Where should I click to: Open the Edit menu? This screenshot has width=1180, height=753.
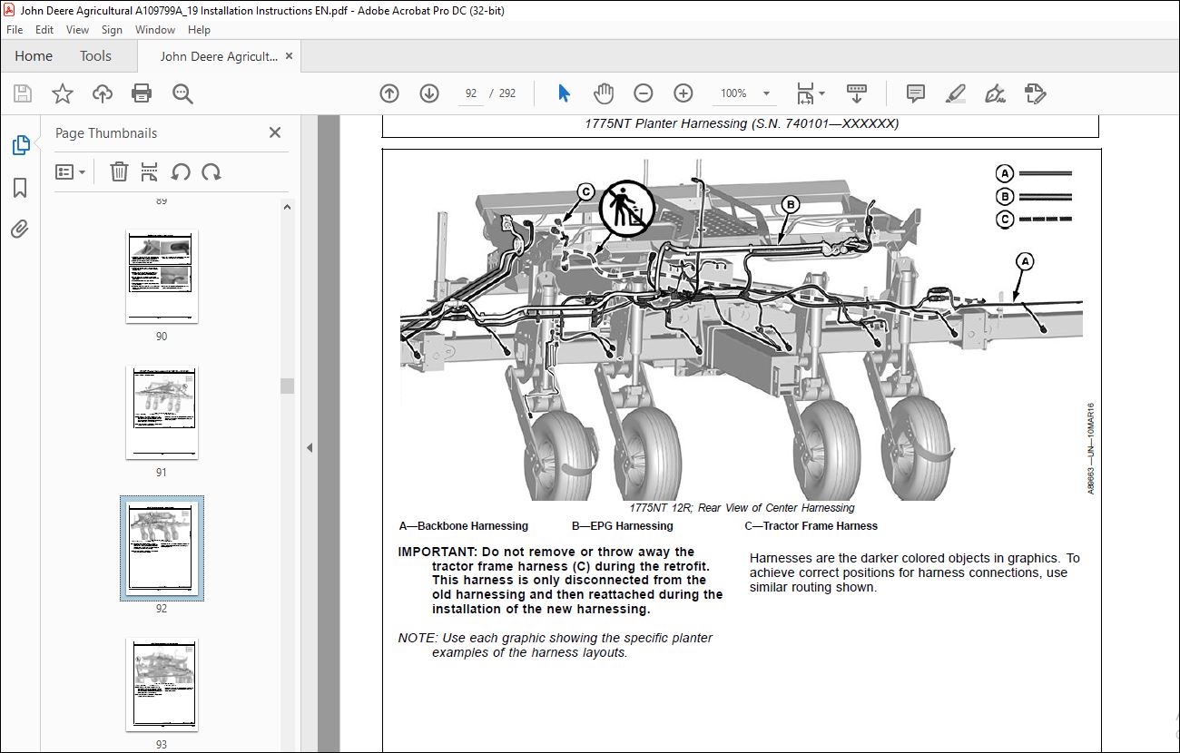pyautogui.click(x=44, y=30)
